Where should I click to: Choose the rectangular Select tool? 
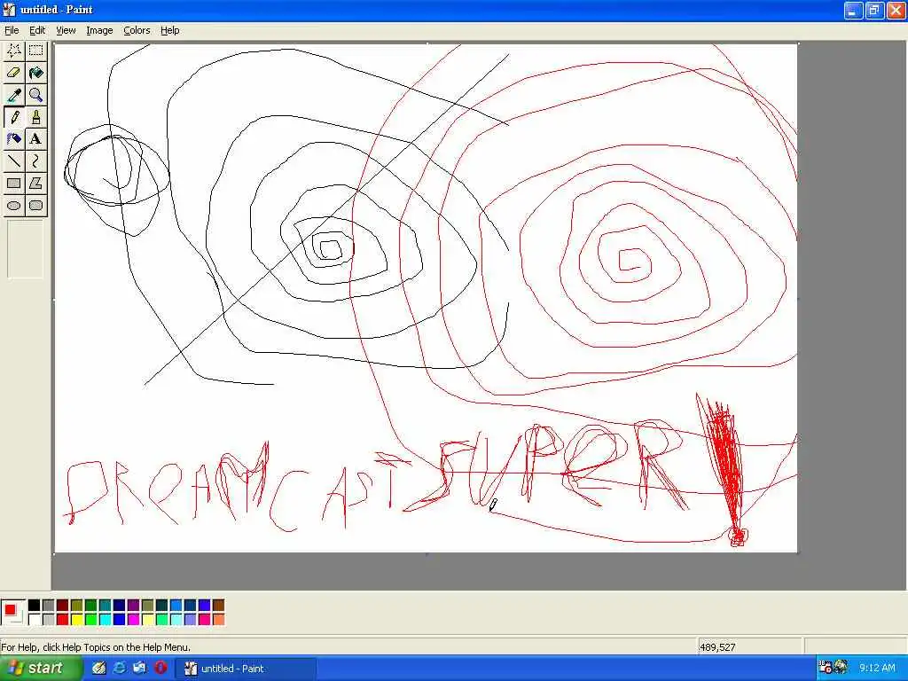coord(35,51)
